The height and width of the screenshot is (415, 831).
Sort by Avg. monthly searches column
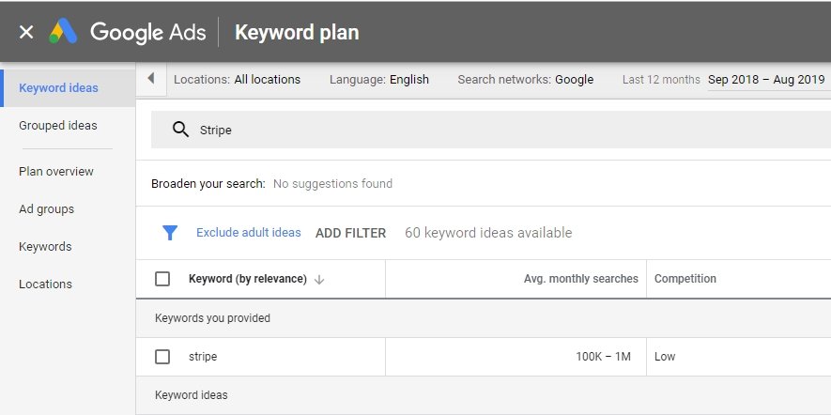(x=581, y=279)
